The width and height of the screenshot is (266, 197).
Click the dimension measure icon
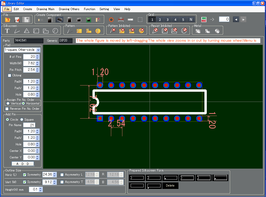point(121,20)
